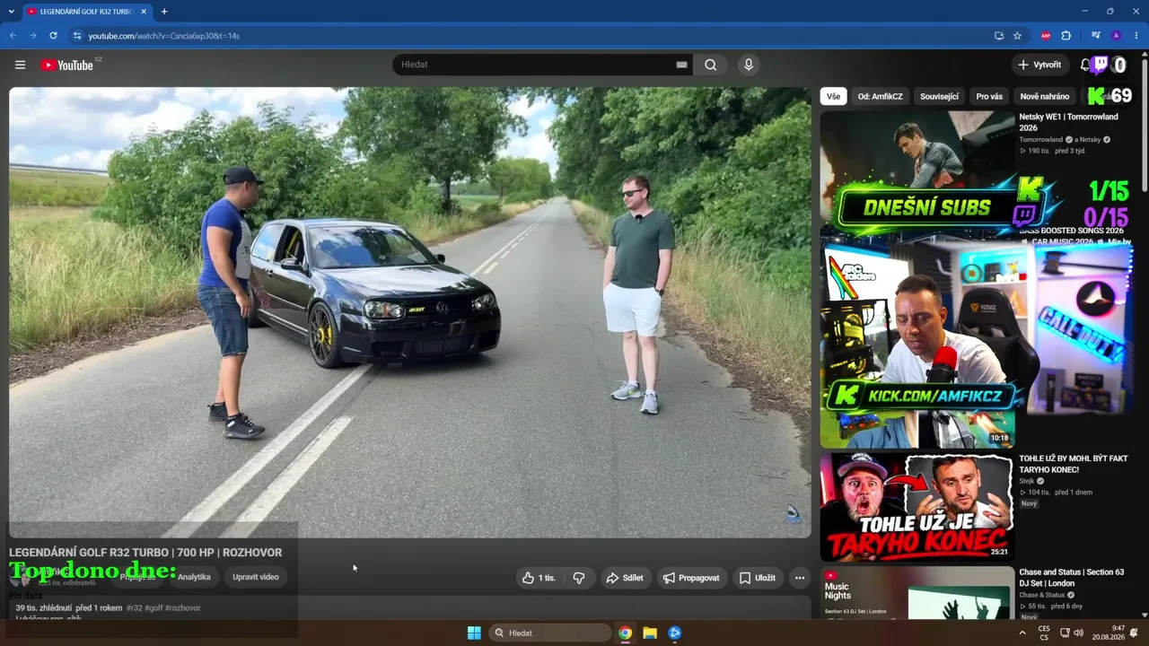Click the #rozhovor hashtag in description
This screenshot has height=646, width=1149.
tap(183, 608)
